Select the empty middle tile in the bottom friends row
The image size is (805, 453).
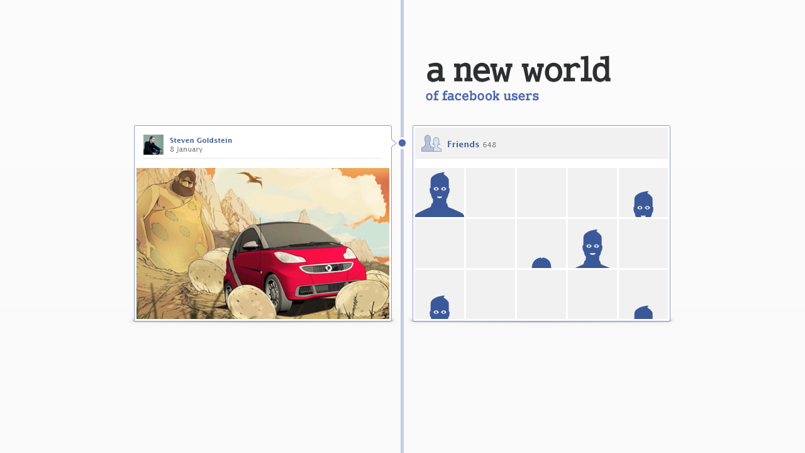pyautogui.click(x=541, y=294)
